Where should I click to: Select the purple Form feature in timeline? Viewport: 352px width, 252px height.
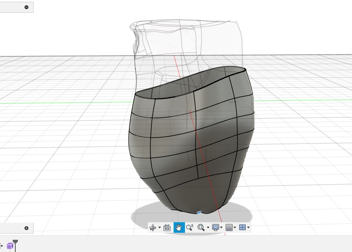(x=10, y=246)
